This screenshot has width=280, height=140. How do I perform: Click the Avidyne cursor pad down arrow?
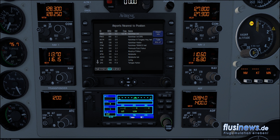[x=128, y=85]
